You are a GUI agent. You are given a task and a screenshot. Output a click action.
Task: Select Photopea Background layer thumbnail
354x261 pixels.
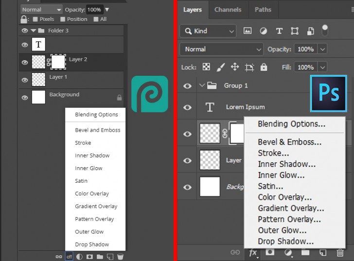pos(38,97)
